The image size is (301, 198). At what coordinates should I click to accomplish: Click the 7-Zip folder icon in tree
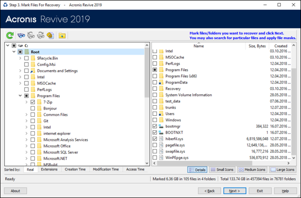(39, 102)
